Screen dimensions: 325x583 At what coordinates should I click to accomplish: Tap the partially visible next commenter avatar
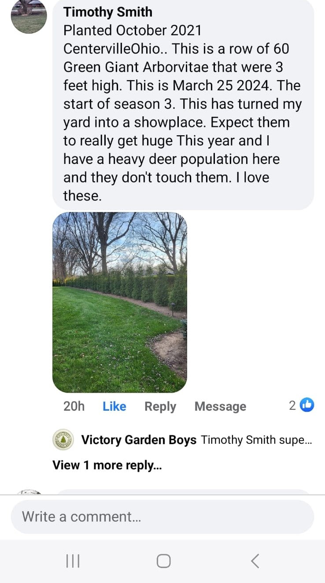point(29,492)
